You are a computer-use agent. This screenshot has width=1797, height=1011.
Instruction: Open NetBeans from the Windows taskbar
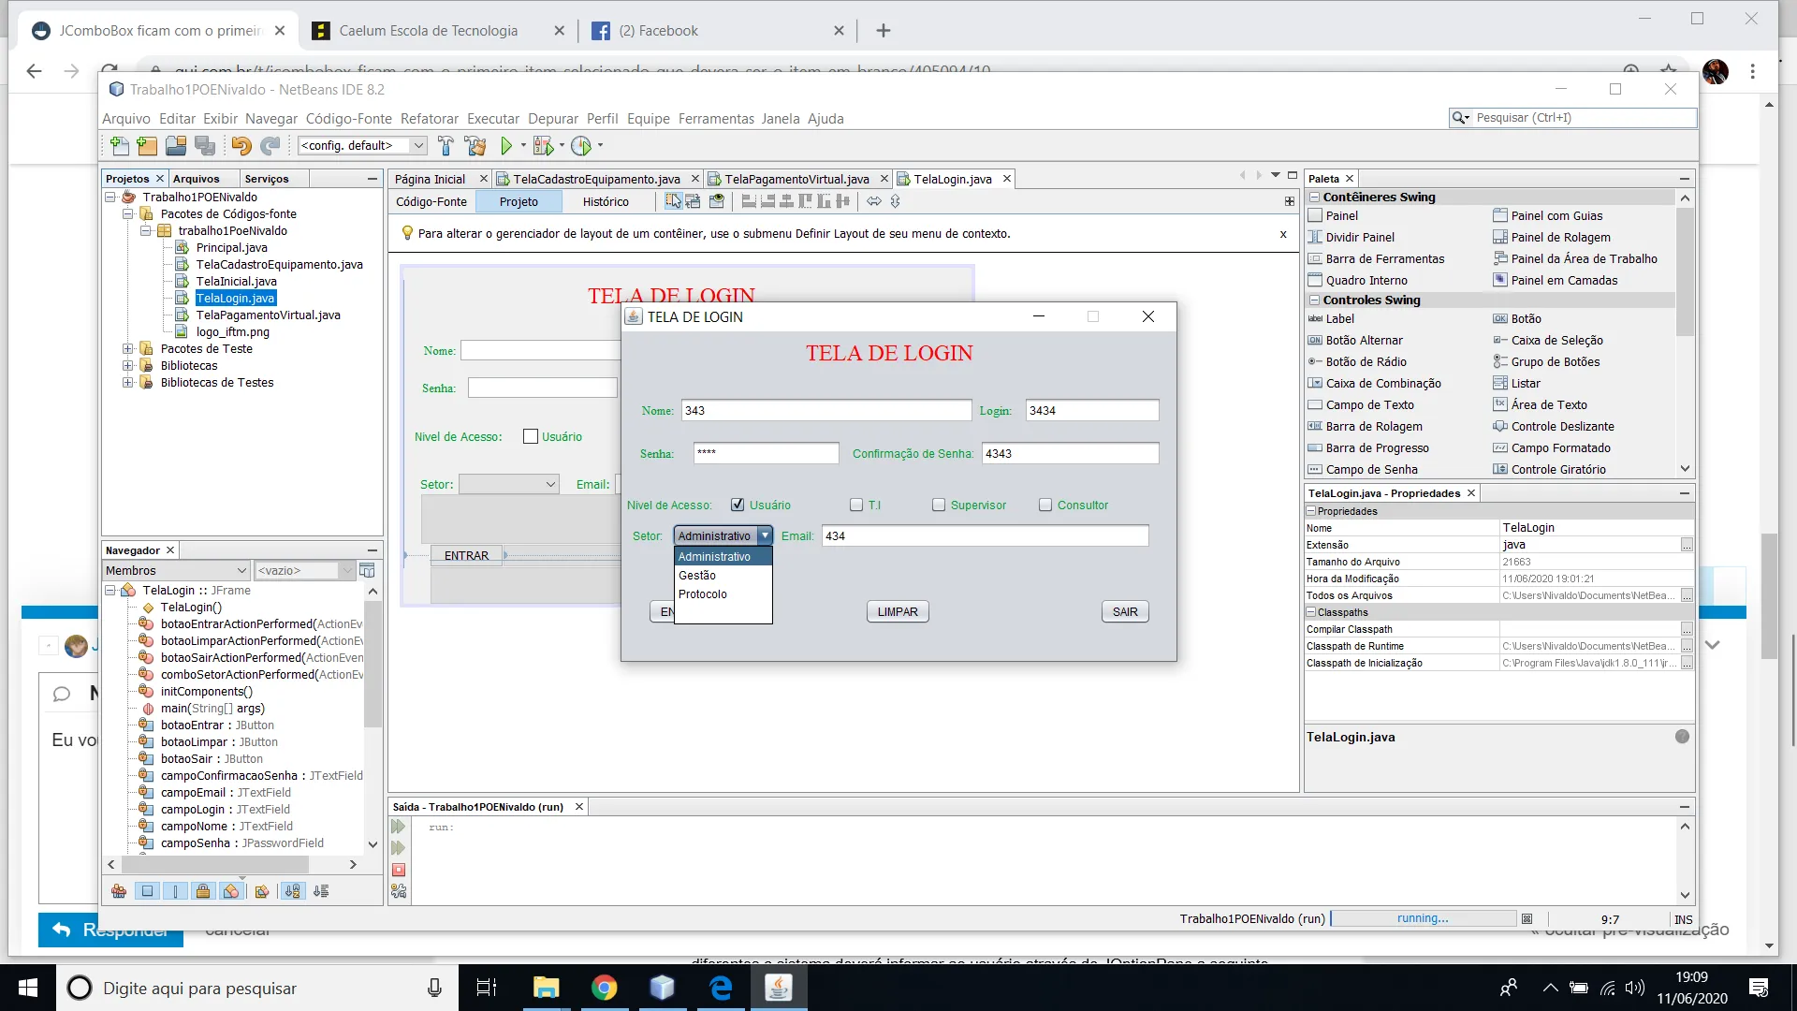coord(662,988)
